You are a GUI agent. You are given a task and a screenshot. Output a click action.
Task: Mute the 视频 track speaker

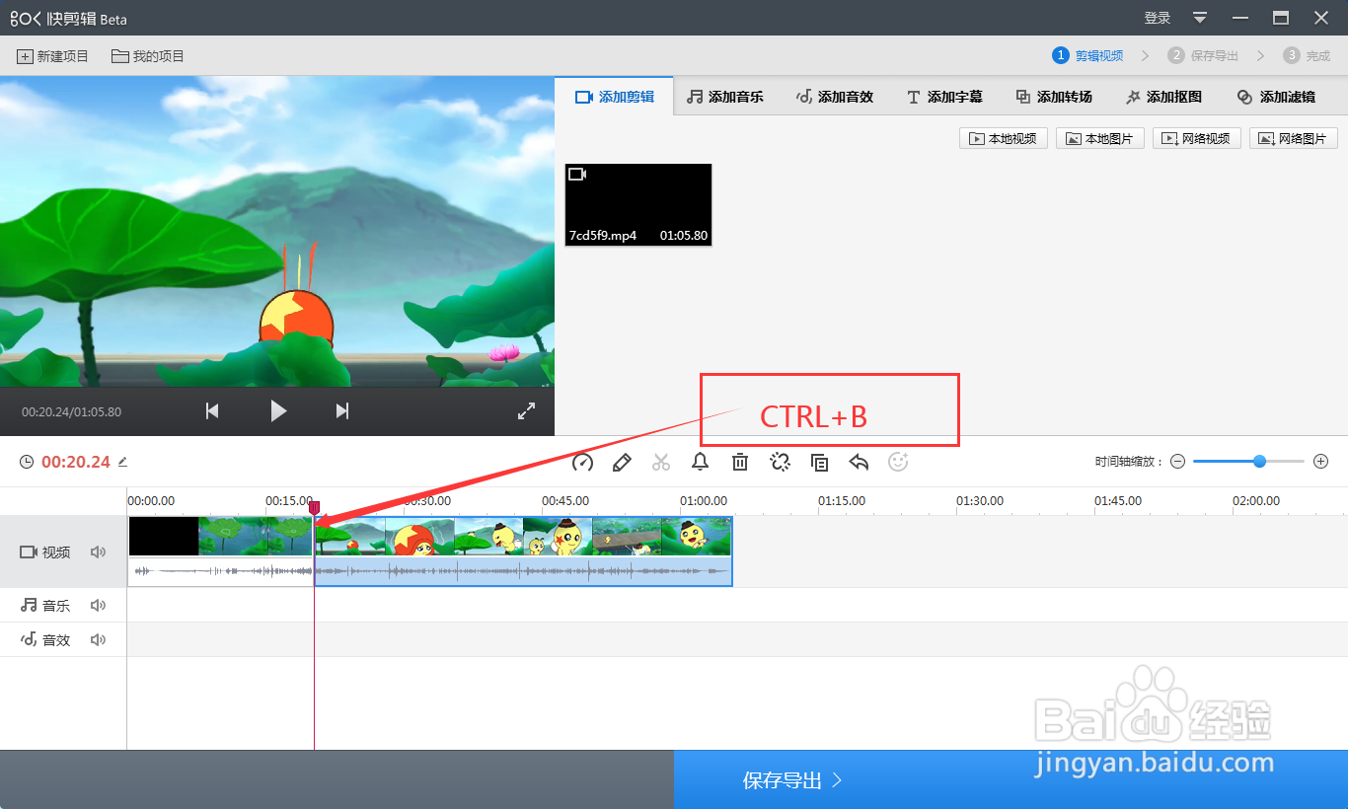(x=98, y=552)
